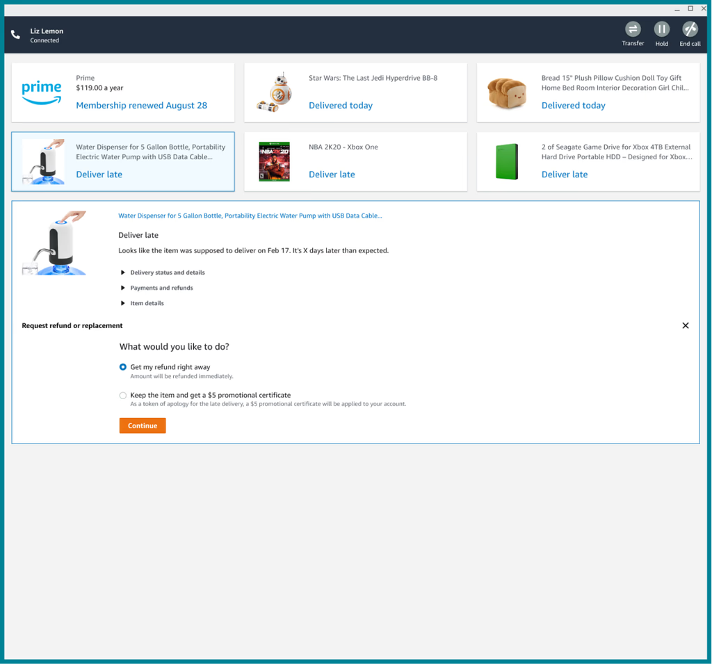Open the Water Dispenser product title link
Viewport: 712px width, 664px height.
(x=250, y=216)
